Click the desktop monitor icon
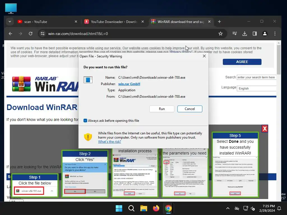287x215 pixels. pos(11,8)
